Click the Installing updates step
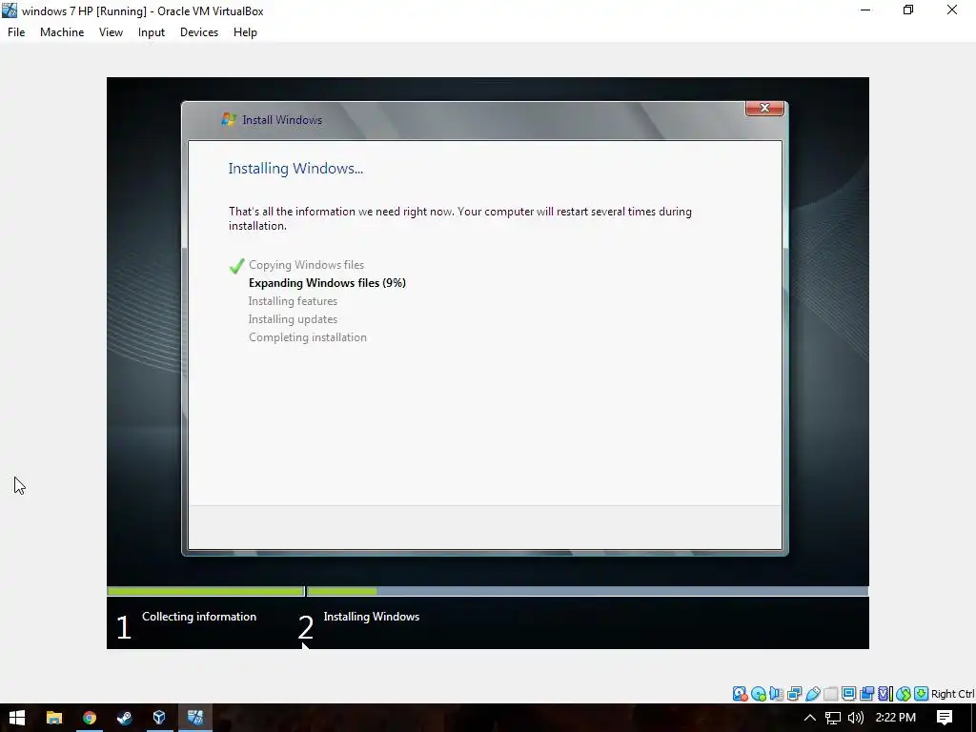The height and width of the screenshot is (732, 976). [293, 319]
